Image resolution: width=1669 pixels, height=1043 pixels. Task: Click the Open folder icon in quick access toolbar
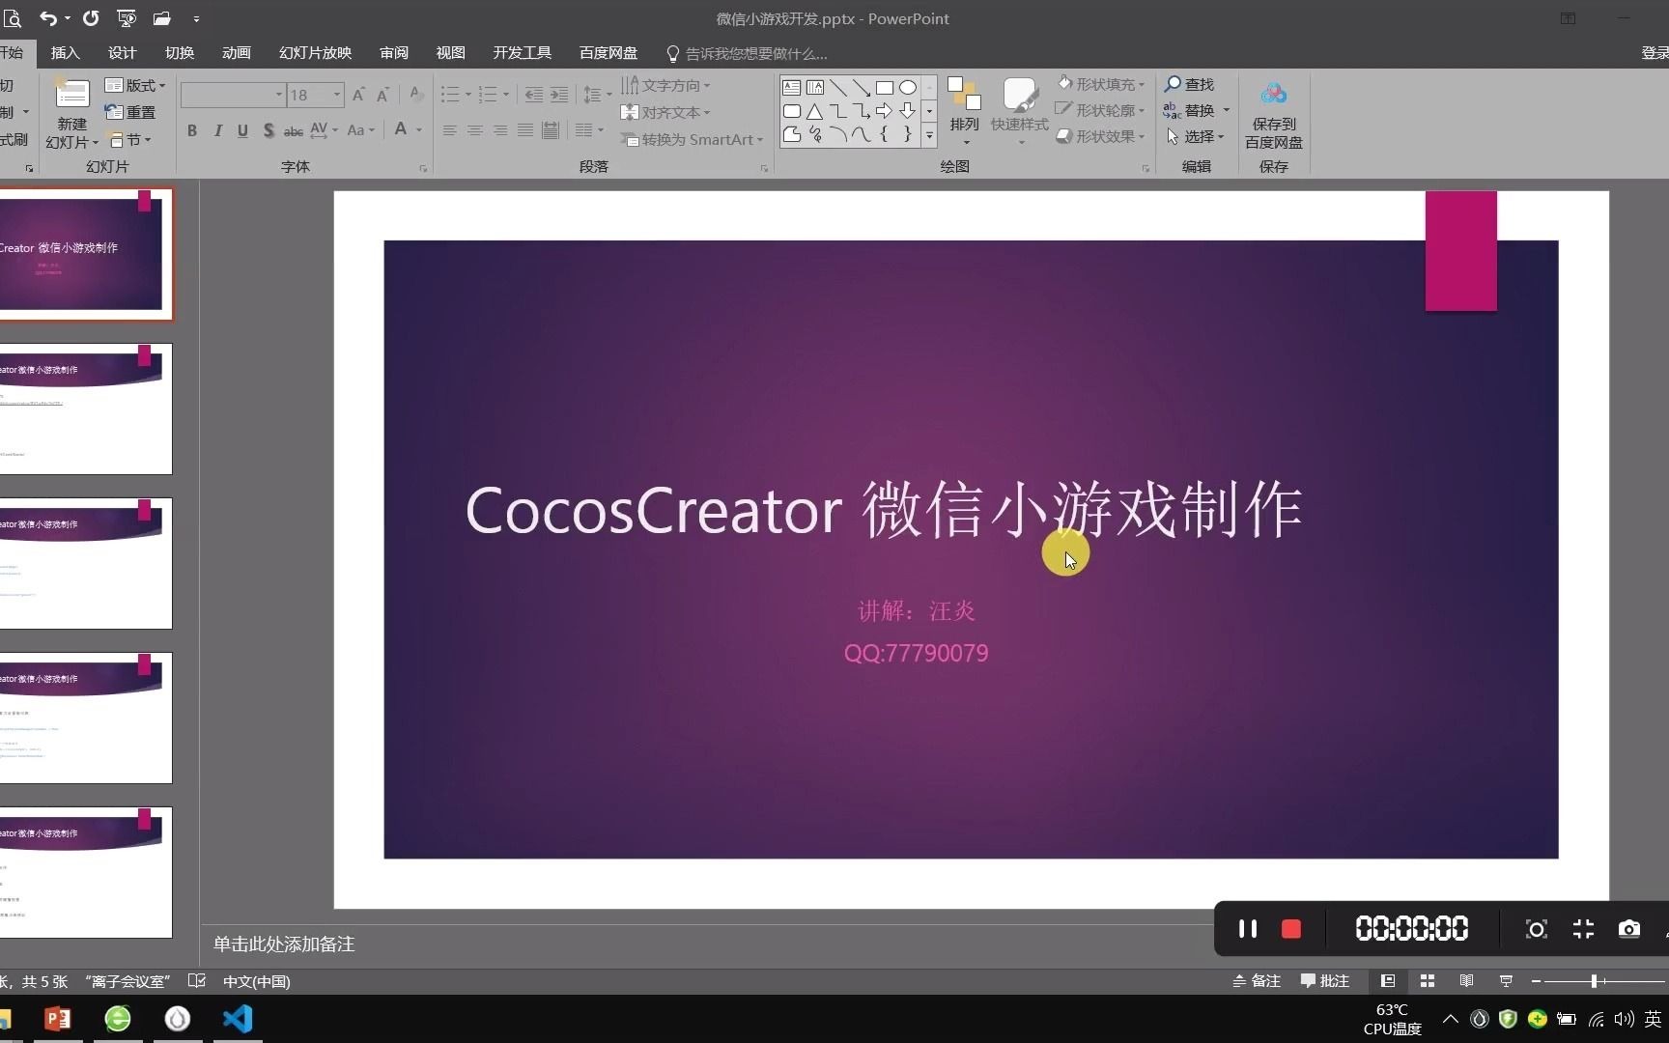pos(161,18)
